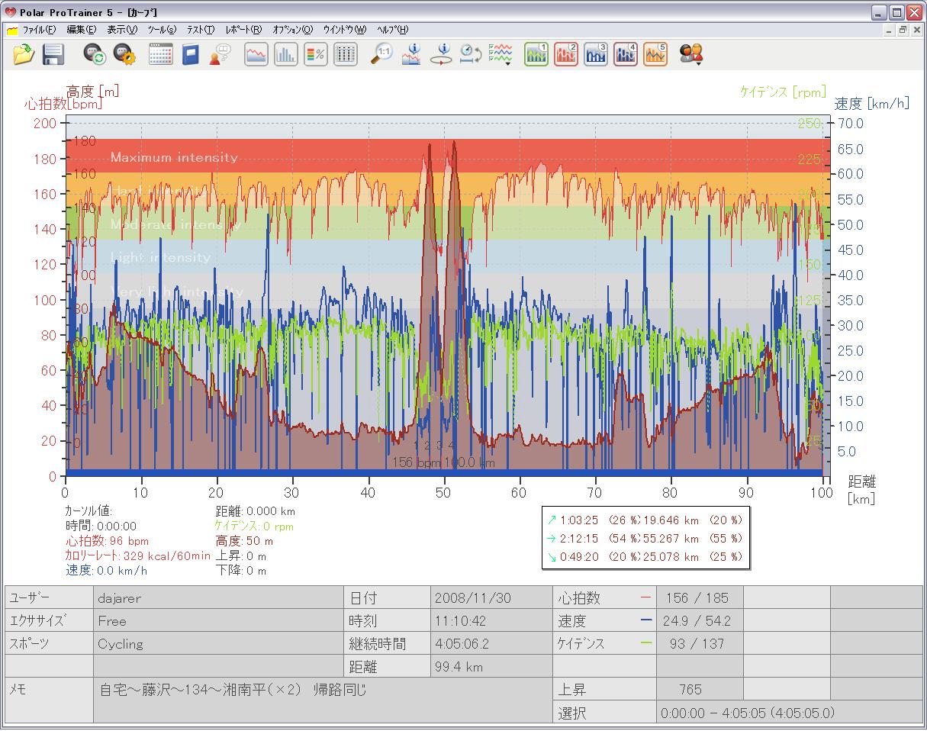Screen dimensions: 927x731
Task: Click the exercise field 'Free'
Action: [x=218, y=620]
